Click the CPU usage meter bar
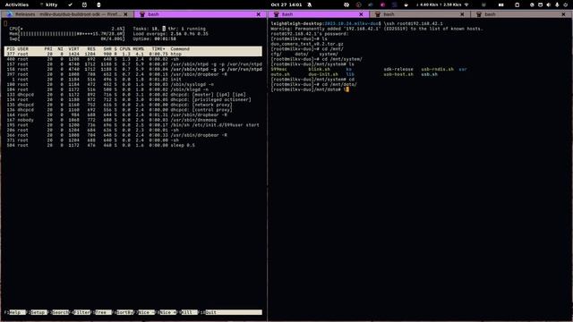This screenshot has width=573, height=322. coord(67,29)
